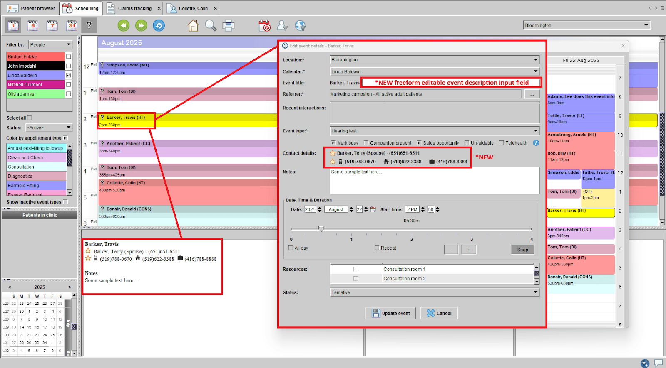
Task: Switch to 31-day month view
Action: (x=72, y=25)
